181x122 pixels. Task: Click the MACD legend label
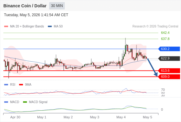pos(14,102)
